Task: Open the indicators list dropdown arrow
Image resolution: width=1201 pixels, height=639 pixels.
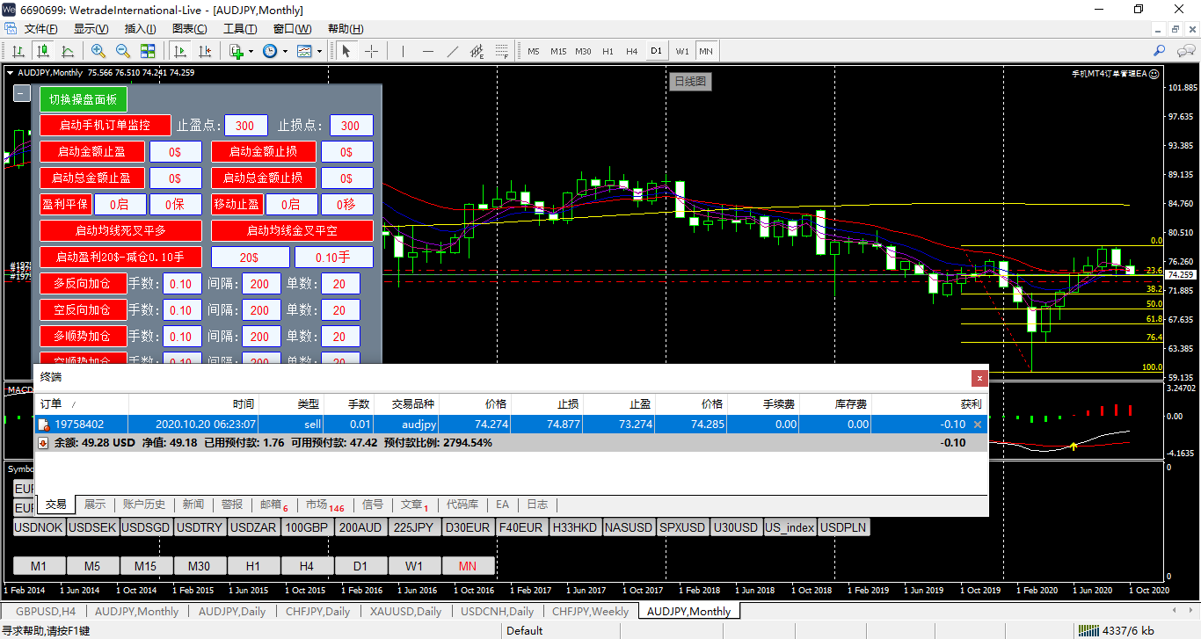Action: click(x=251, y=51)
